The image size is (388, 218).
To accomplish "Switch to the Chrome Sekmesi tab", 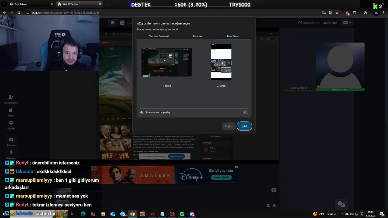I will [159, 36].
